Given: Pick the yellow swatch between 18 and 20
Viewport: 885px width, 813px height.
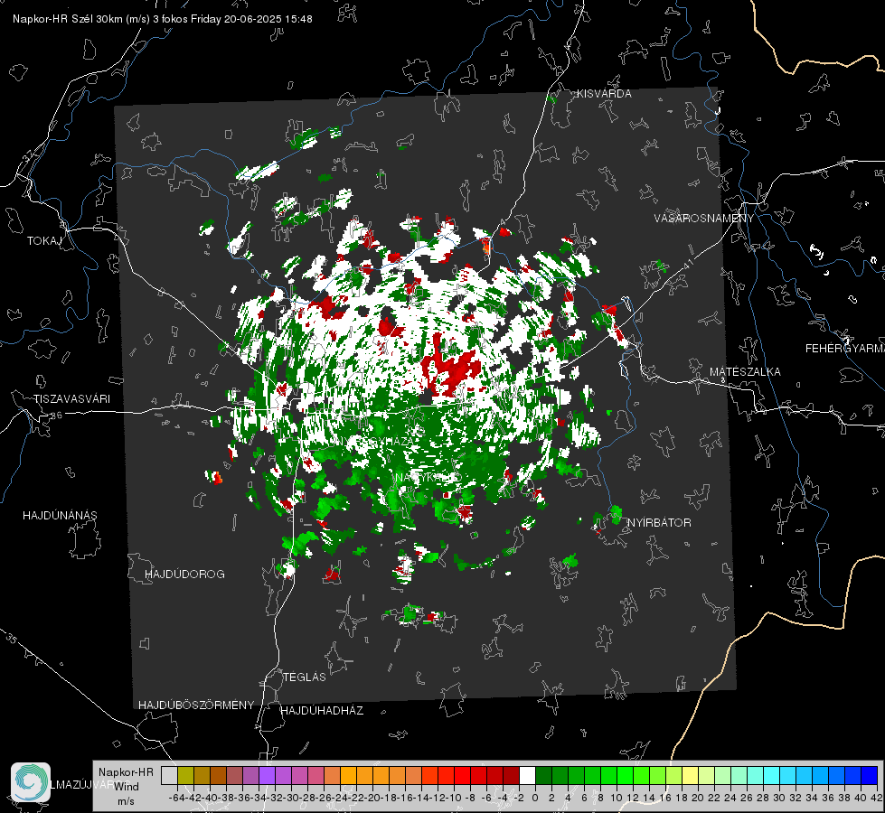Looking at the screenshot, I should tap(690, 775).
